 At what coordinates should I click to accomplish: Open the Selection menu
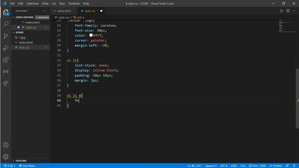(33, 3)
